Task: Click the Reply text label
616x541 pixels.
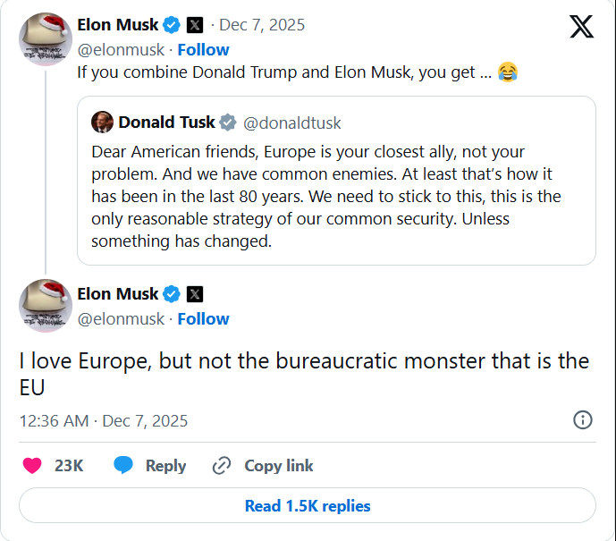Action: 165,465
